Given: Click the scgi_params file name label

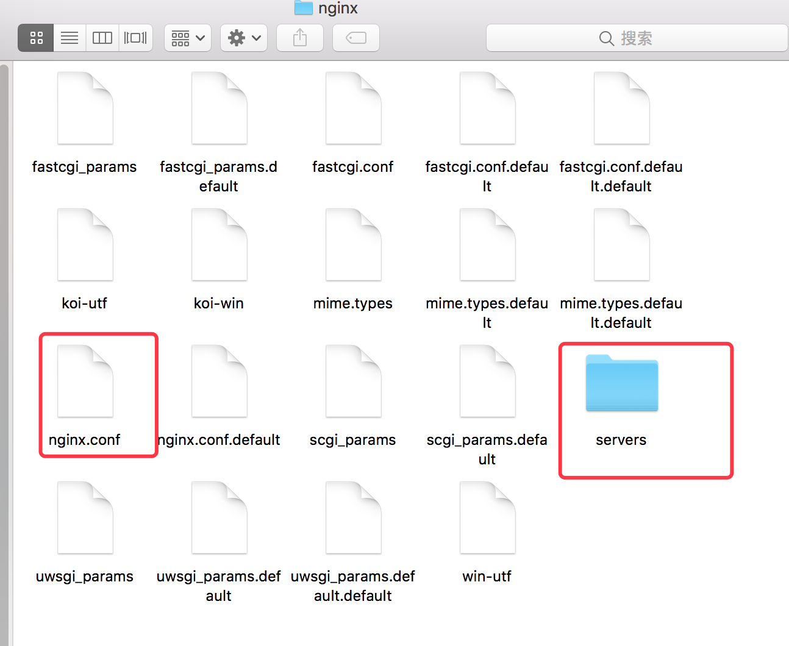Looking at the screenshot, I should click(x=352, y=440).
